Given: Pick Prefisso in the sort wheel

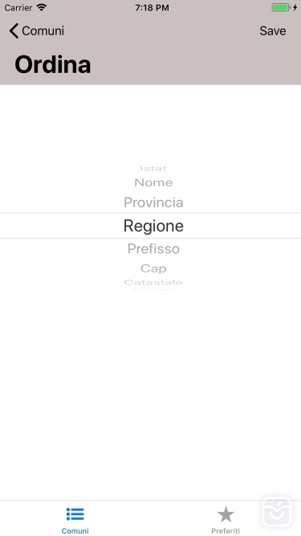Looking at the screenshot, I should click(153, 248).
